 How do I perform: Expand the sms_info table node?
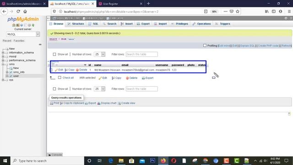(x=7, y=72)
